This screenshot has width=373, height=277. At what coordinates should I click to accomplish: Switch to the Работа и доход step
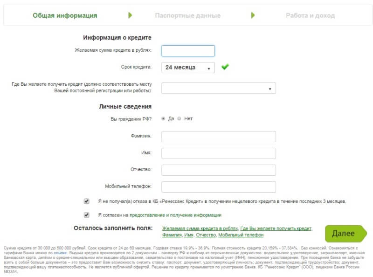coord(311,15)
